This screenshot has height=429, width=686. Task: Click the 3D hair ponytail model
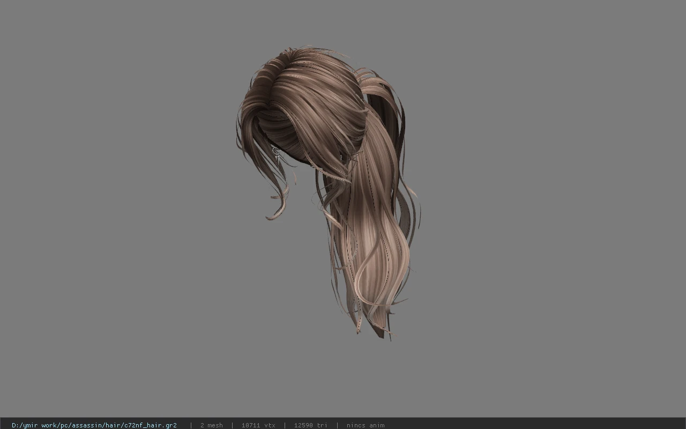pyautogui.click(x=329, y=192)
